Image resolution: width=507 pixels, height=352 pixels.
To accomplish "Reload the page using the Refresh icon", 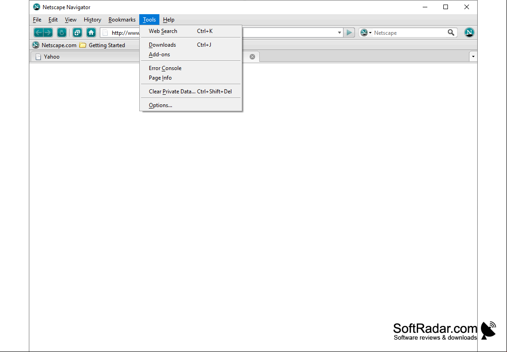I will pos(62,32).
